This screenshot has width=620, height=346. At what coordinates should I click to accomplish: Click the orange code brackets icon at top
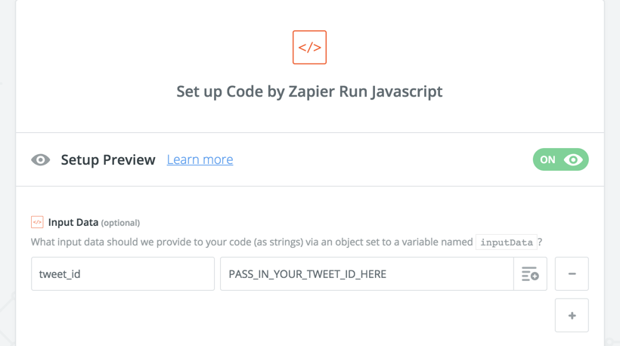pyautogui.click(x=309, y=48)
